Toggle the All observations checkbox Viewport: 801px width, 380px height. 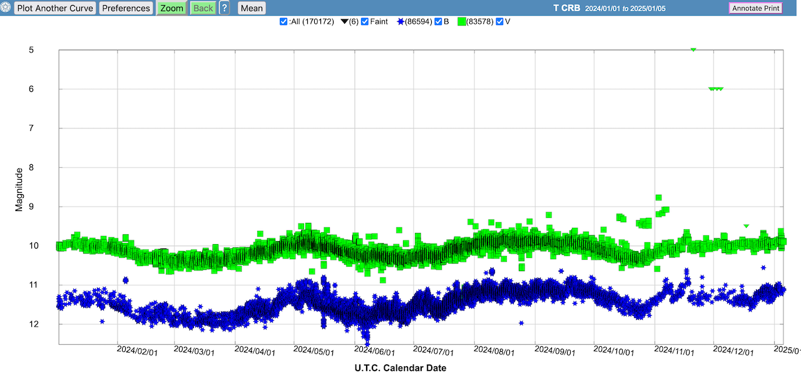click(283, 22)
